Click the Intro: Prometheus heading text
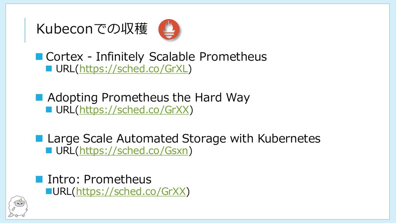 point(99,180)
